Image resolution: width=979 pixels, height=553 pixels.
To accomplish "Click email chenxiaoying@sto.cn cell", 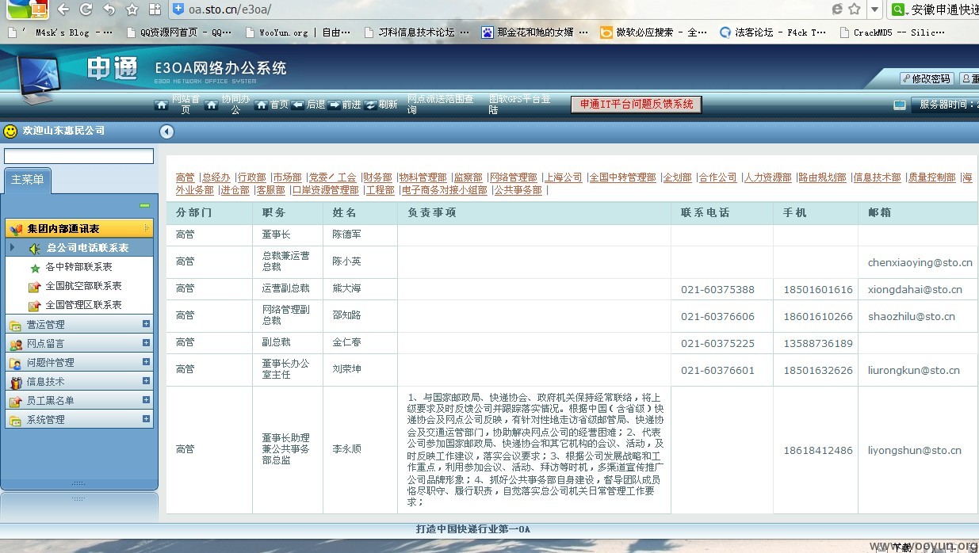I will [920, 262].
